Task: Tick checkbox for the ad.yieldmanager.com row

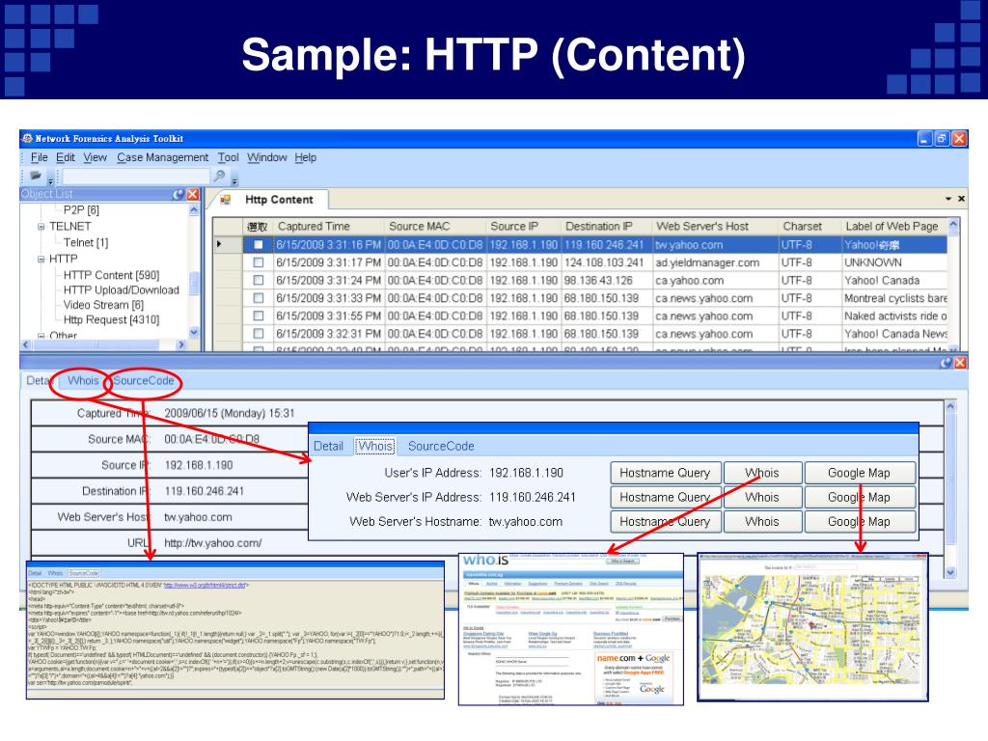Action: point(259,262)
